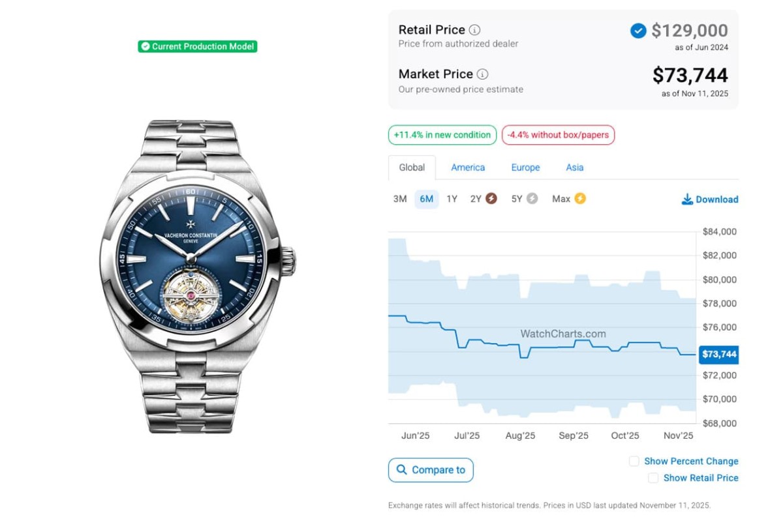Image resolution: width=783 pixels, height=517 pixels.
Task: Open the Asia region tab
Action: pyautogui.click(x=575, y=168)
